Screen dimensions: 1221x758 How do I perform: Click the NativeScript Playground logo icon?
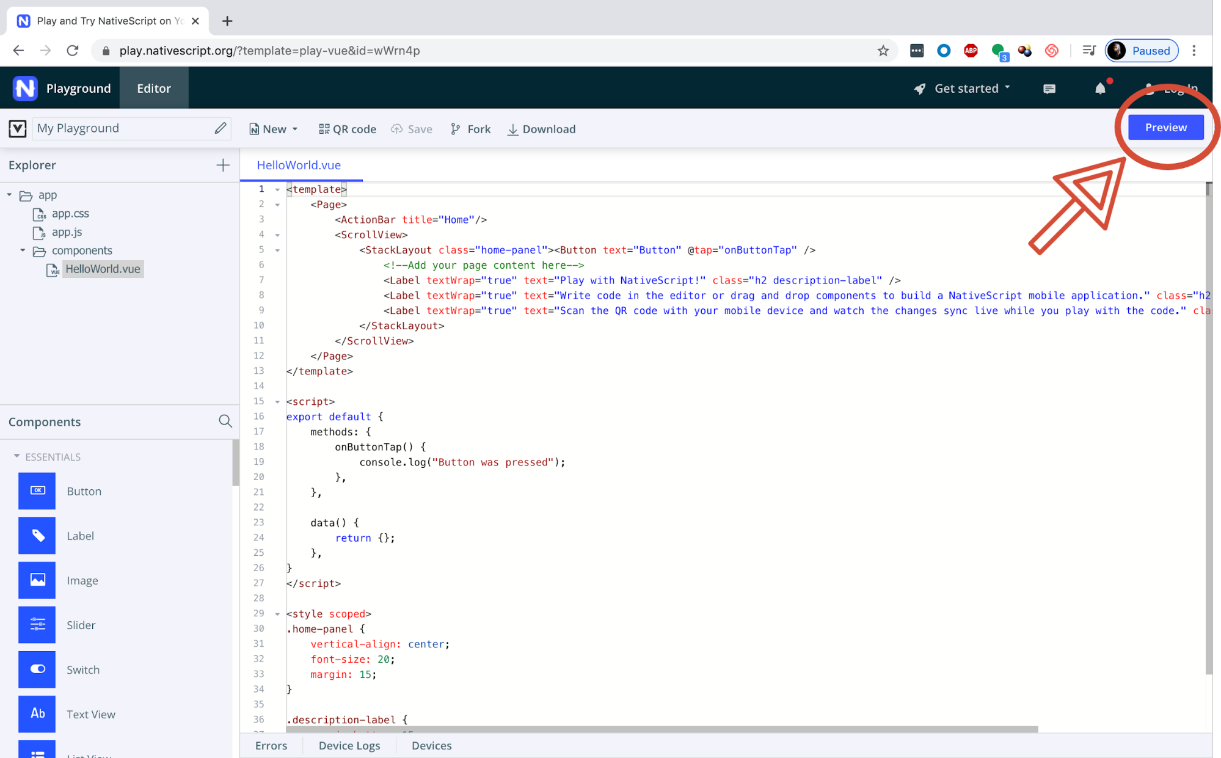(25, 89)
